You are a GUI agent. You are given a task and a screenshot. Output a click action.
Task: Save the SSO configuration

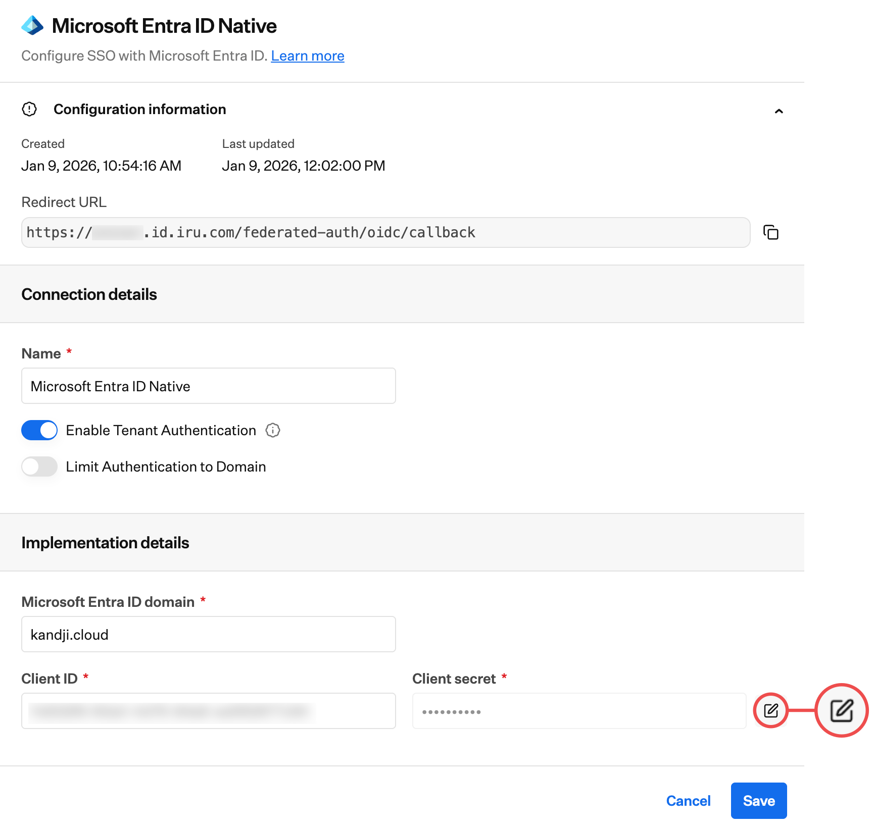click(759, 801)
